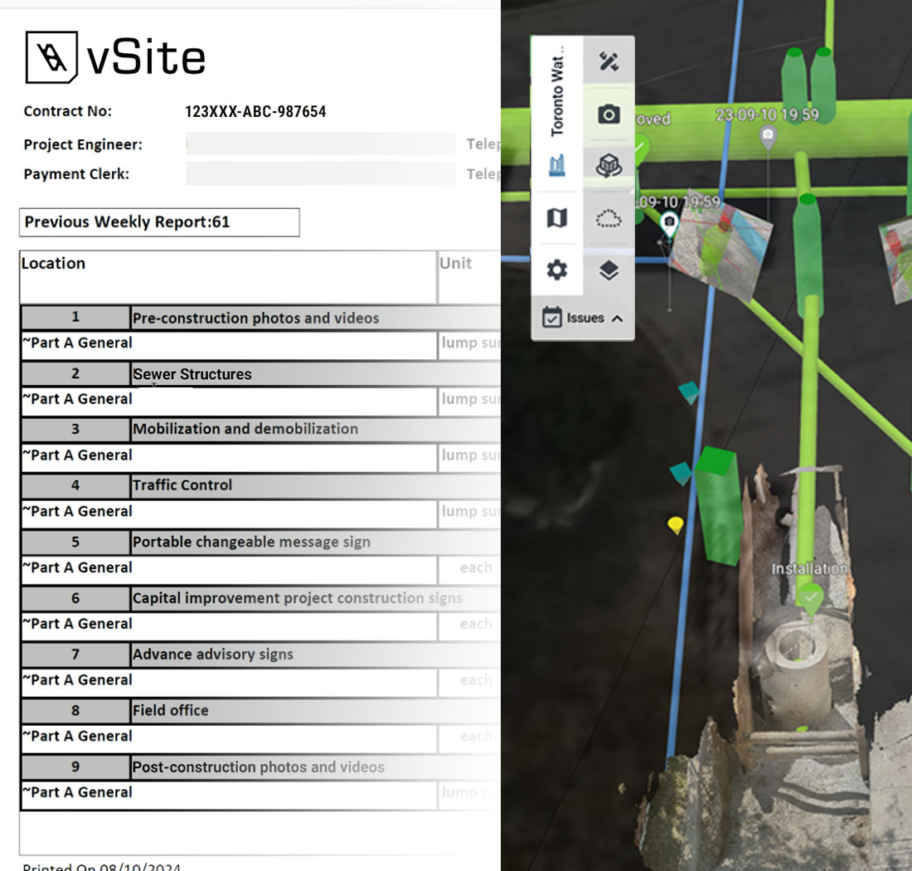Select the measure tool with ruler and pencil
The image size is (912, 871).
point(609,61)
